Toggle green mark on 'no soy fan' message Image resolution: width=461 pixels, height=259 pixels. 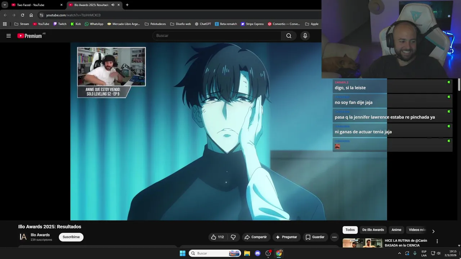click(449, 97)
